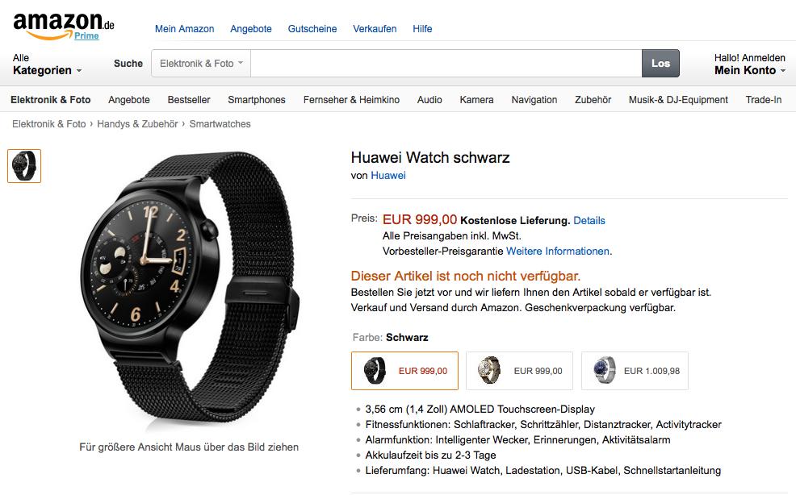Open Weitere Informationen pre-order guarantee link
Viewport: 796px width, 495px height.
pyautogui.click(x=557, y=251)
